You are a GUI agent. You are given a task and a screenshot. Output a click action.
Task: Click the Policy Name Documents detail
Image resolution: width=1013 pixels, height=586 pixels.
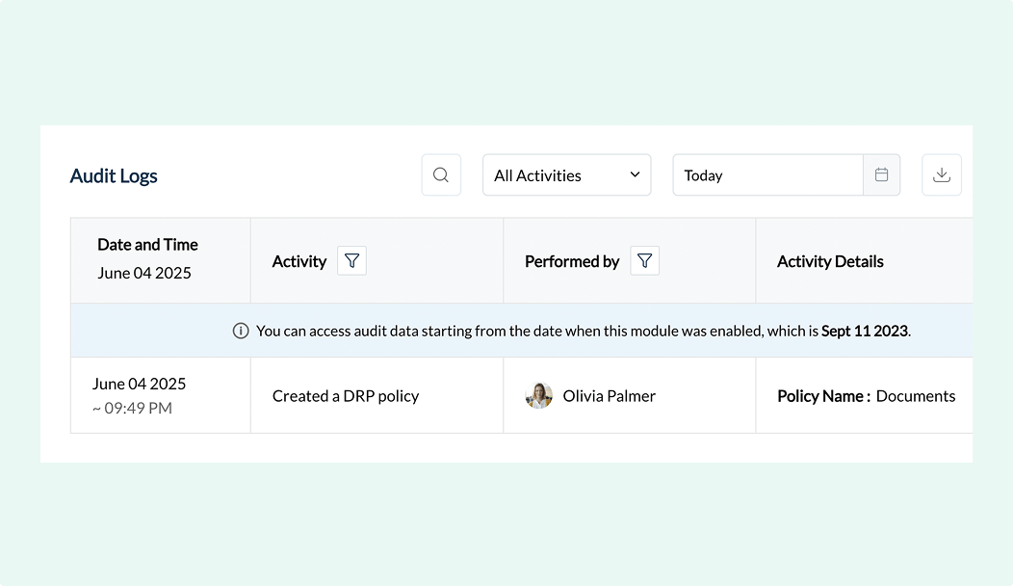click(x=865, y=395)
